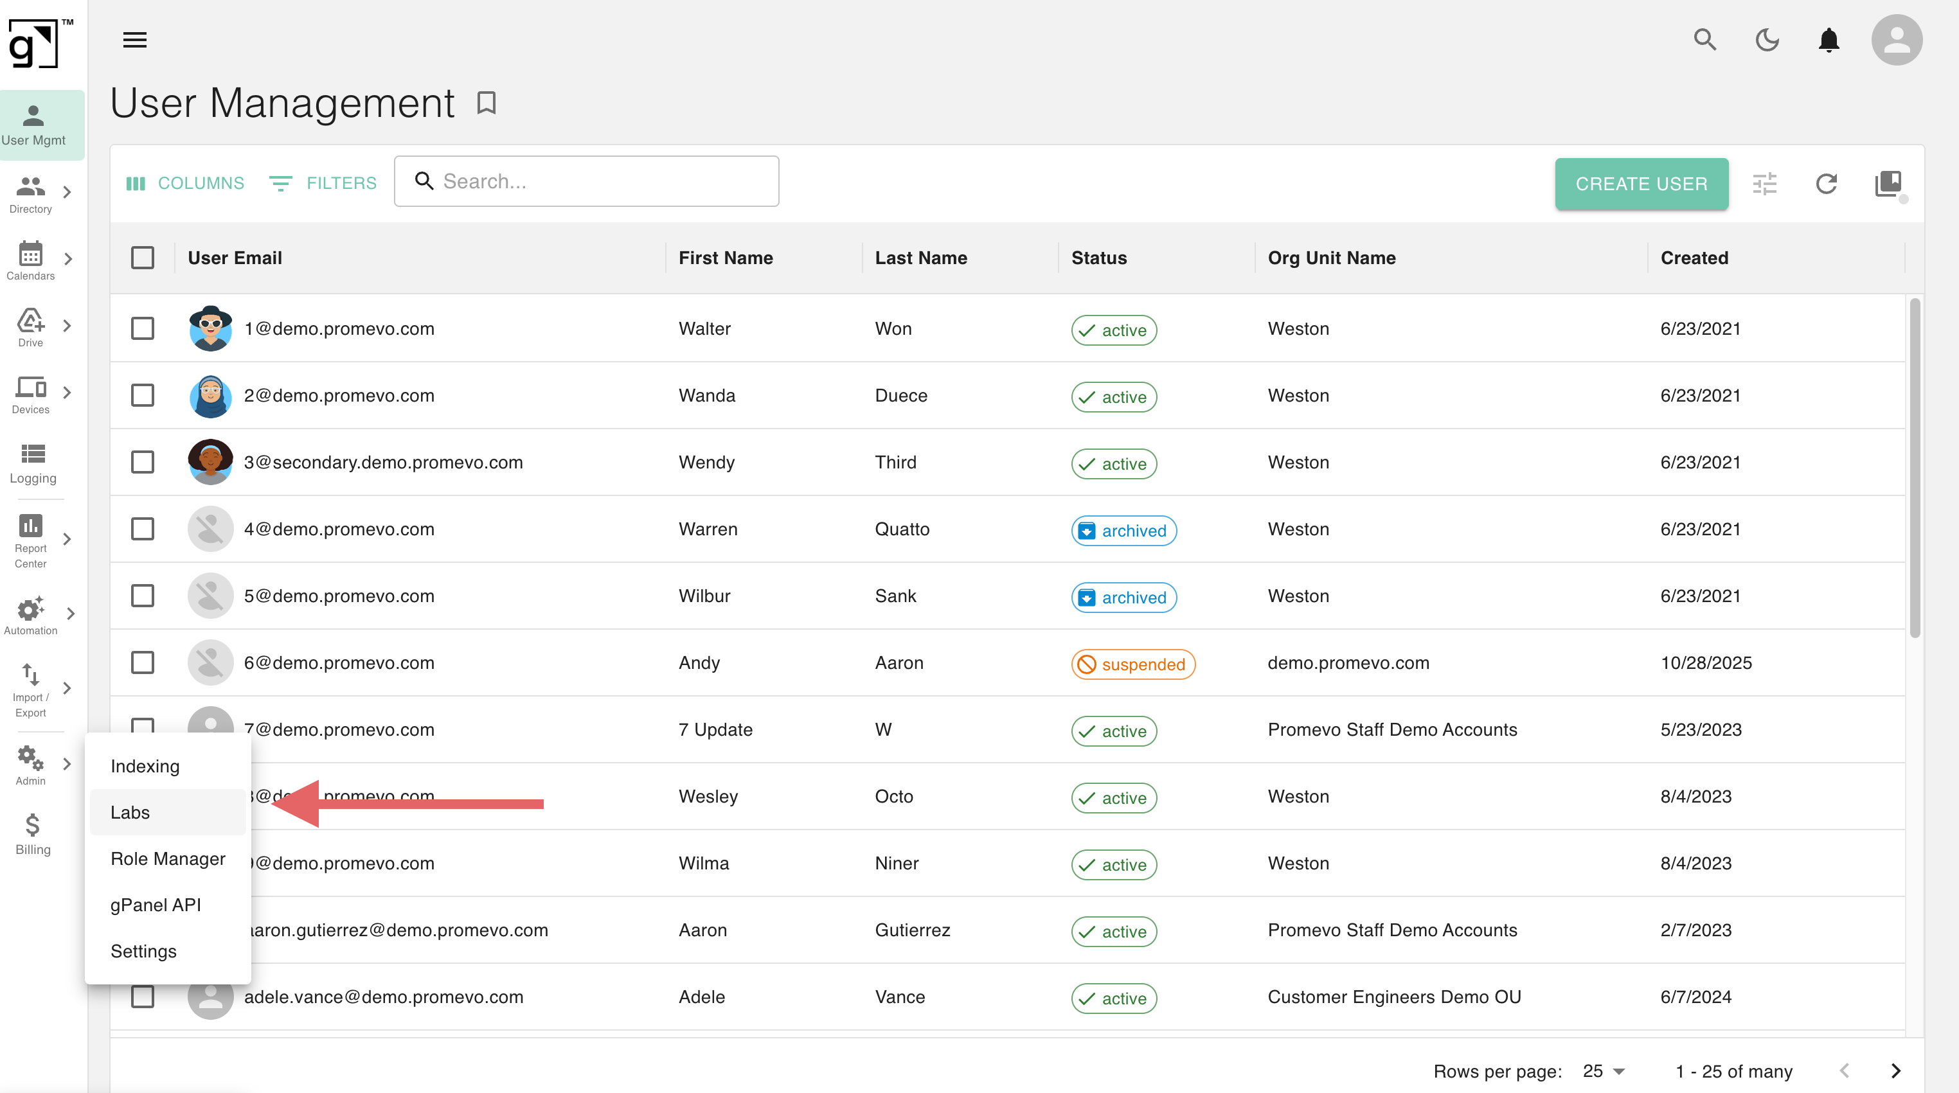Check the checkbox for Walter Won
Image resolution: width=1959 pixels, height=1093 pixels.
(x=142, y=328)
